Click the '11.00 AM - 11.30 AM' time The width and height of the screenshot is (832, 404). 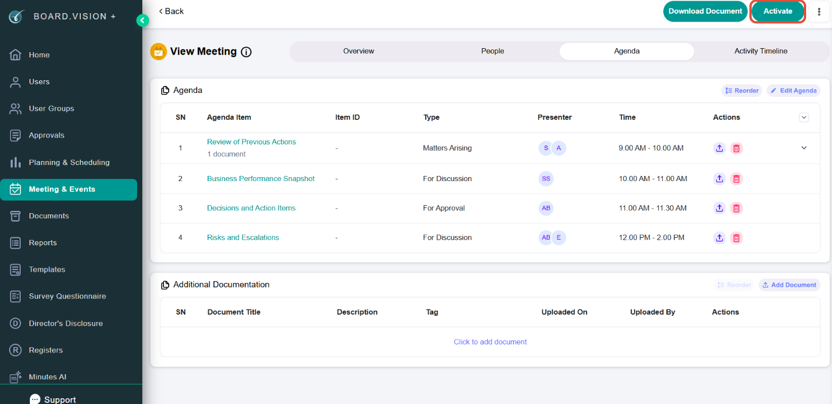[x=652, y=208]
